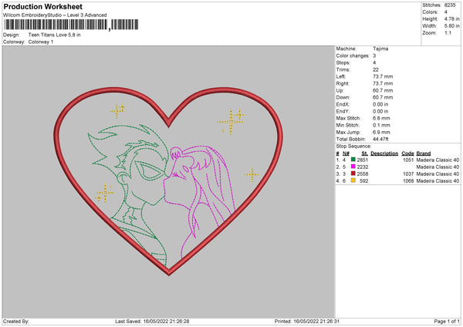Click the 'Stop Sequence:' label
Viewport: 463px width, 327px height.
pos(353,146)
